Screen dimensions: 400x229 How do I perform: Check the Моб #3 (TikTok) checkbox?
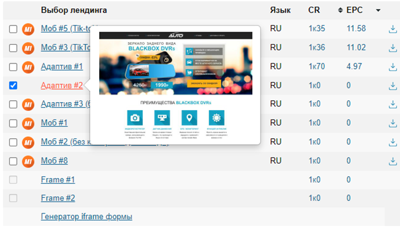point(13,48)
